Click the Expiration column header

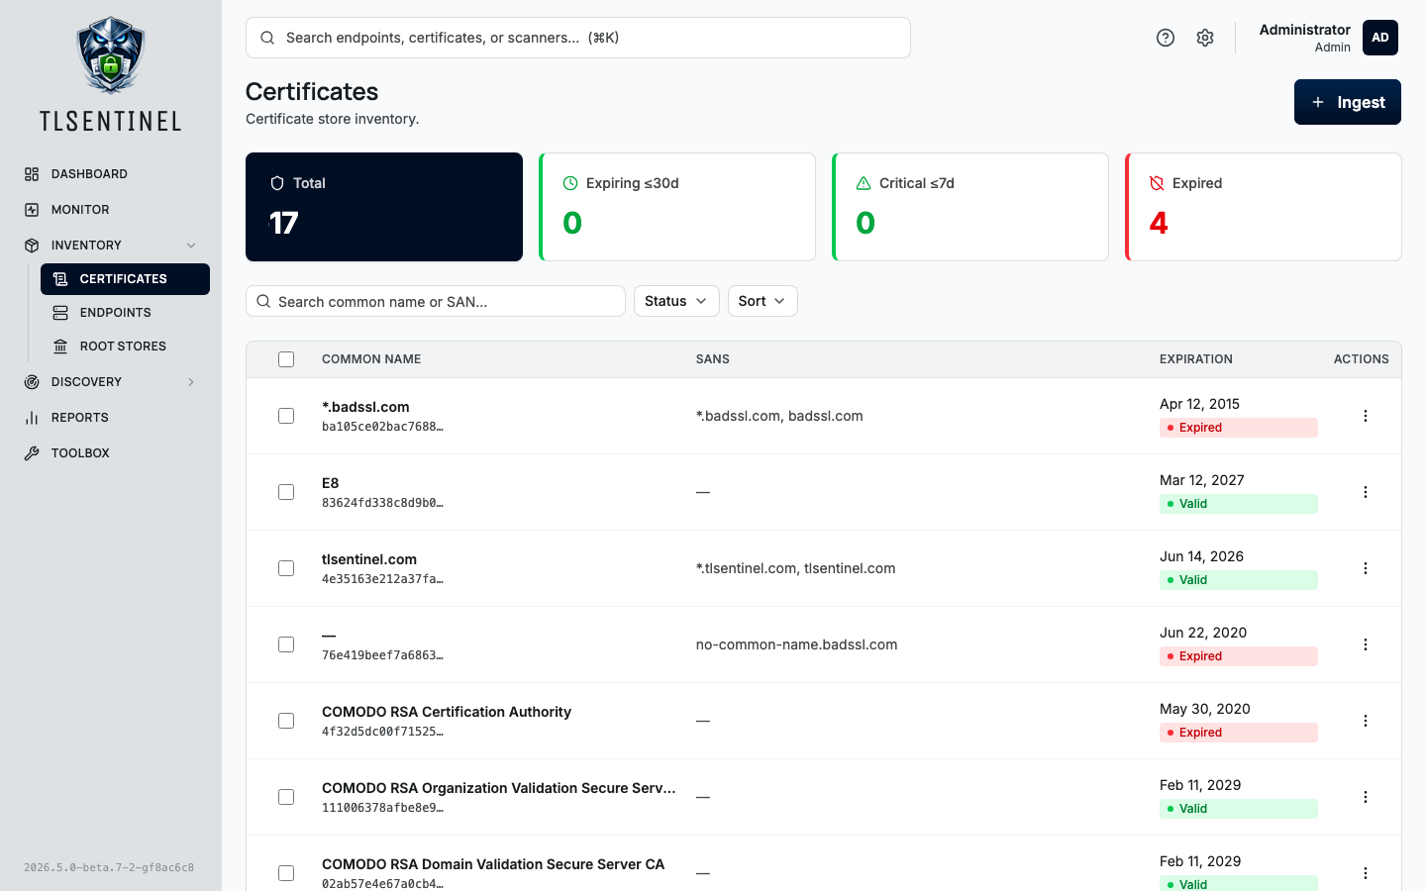1196,359
